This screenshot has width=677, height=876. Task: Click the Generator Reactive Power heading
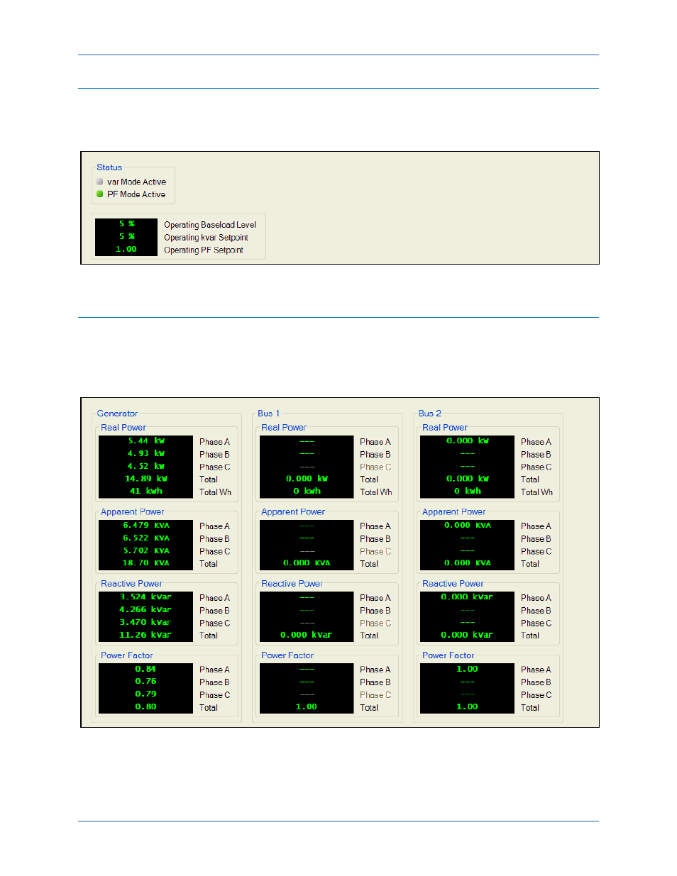point(131,584)
